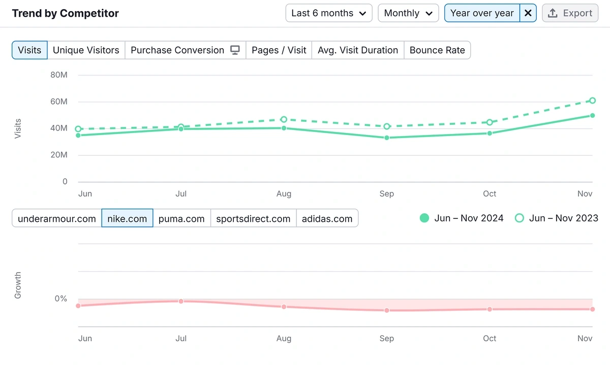Click the Jul growth data point
Viewport: 610px width, 365px height.
[181, 301]
